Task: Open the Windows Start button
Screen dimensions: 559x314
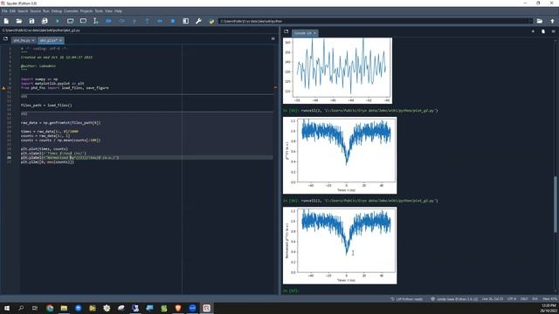Action: pyautogui.click(x=7, y=308)
